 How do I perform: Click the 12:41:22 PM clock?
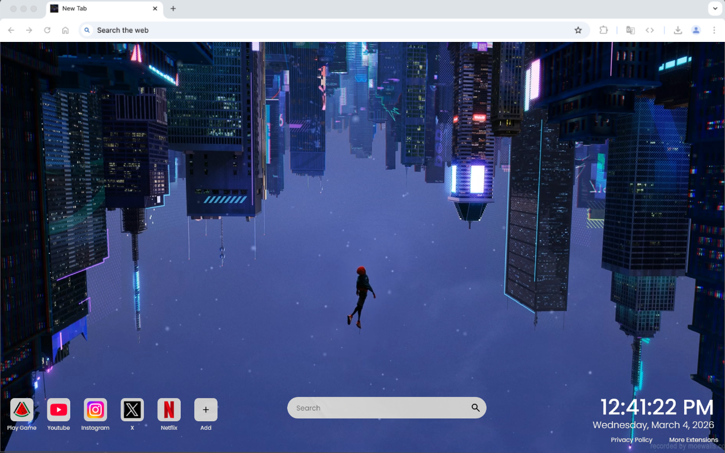657,408
